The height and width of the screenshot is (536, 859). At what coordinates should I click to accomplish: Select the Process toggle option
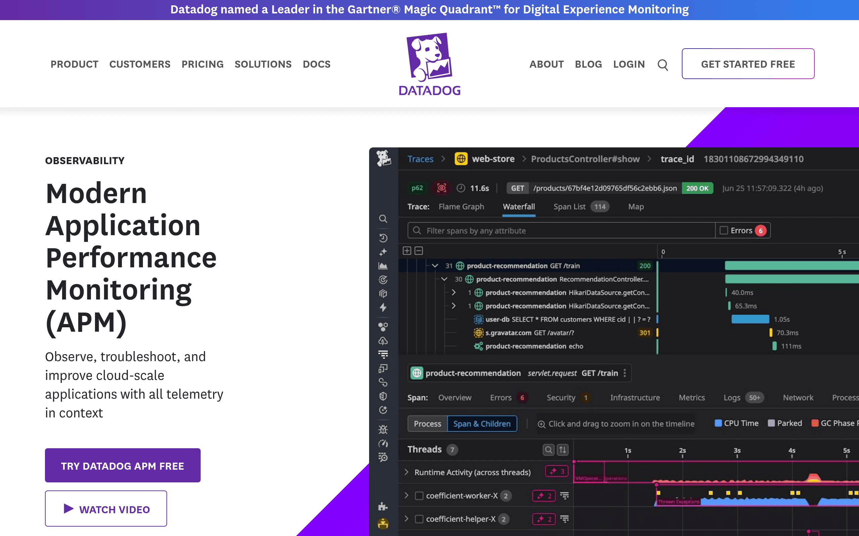427,424
